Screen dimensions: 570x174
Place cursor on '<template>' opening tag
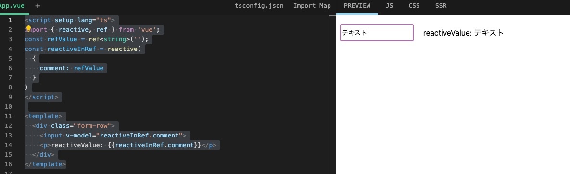(x=43, y=116)
